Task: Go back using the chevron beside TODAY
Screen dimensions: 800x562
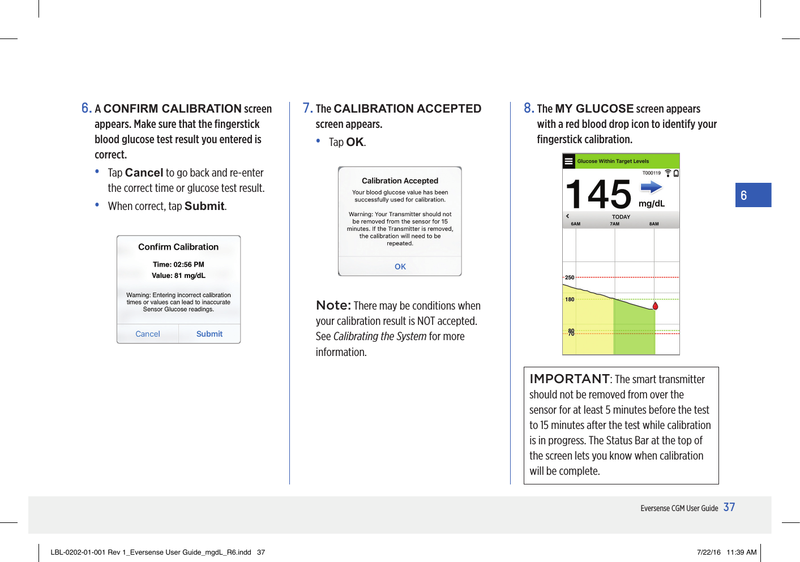Action: (568, 216)
